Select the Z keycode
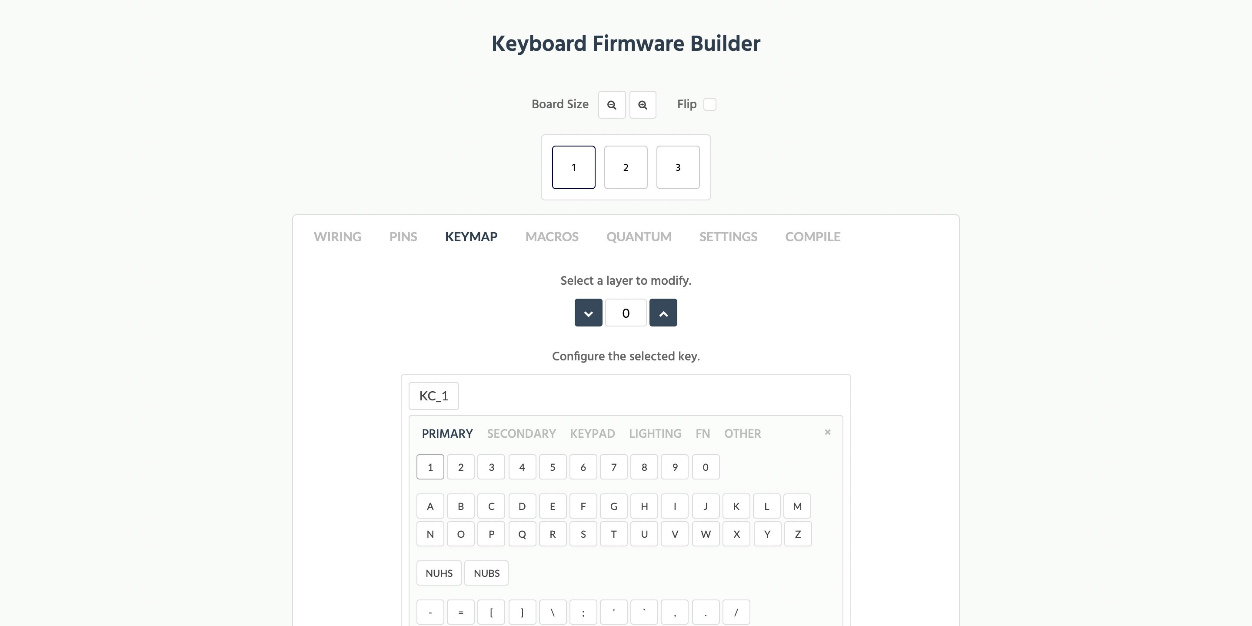 pyautogui.click(x=798, y=534)
